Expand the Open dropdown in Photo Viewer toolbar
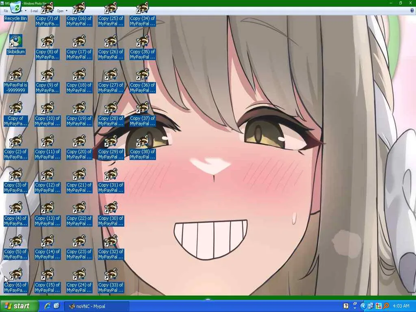This screenshot has height=312, width=416. [x=66, y=11]
